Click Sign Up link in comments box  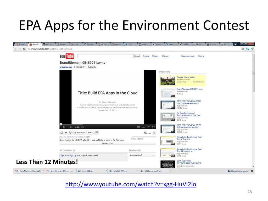(x=73, y=155)
